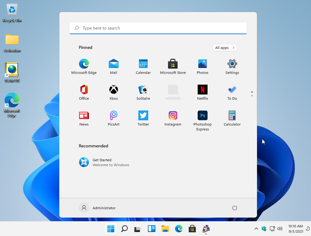Select the Activation folder on desktop
This screenshot has height=236, width=311.
[12, 43]
